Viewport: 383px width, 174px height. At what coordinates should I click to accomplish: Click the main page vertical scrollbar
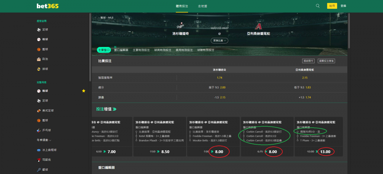click(x=349, y=31)
